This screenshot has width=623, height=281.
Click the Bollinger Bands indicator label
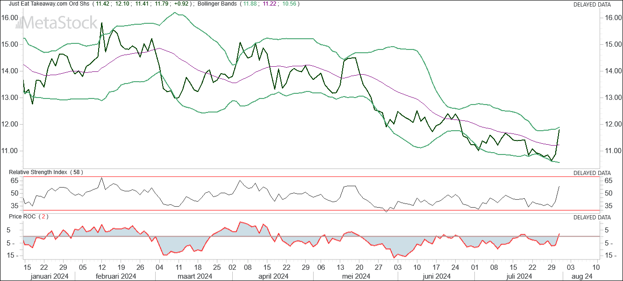tap(217, 4)
